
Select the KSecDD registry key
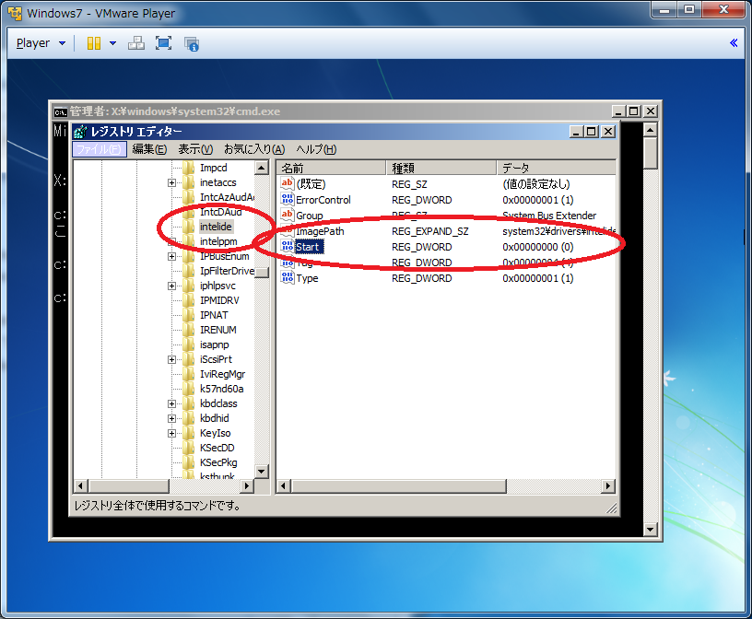(x=217, y=448)
